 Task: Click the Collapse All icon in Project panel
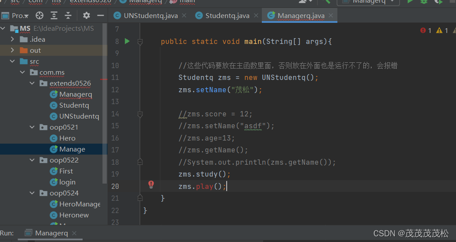point(68,15)
